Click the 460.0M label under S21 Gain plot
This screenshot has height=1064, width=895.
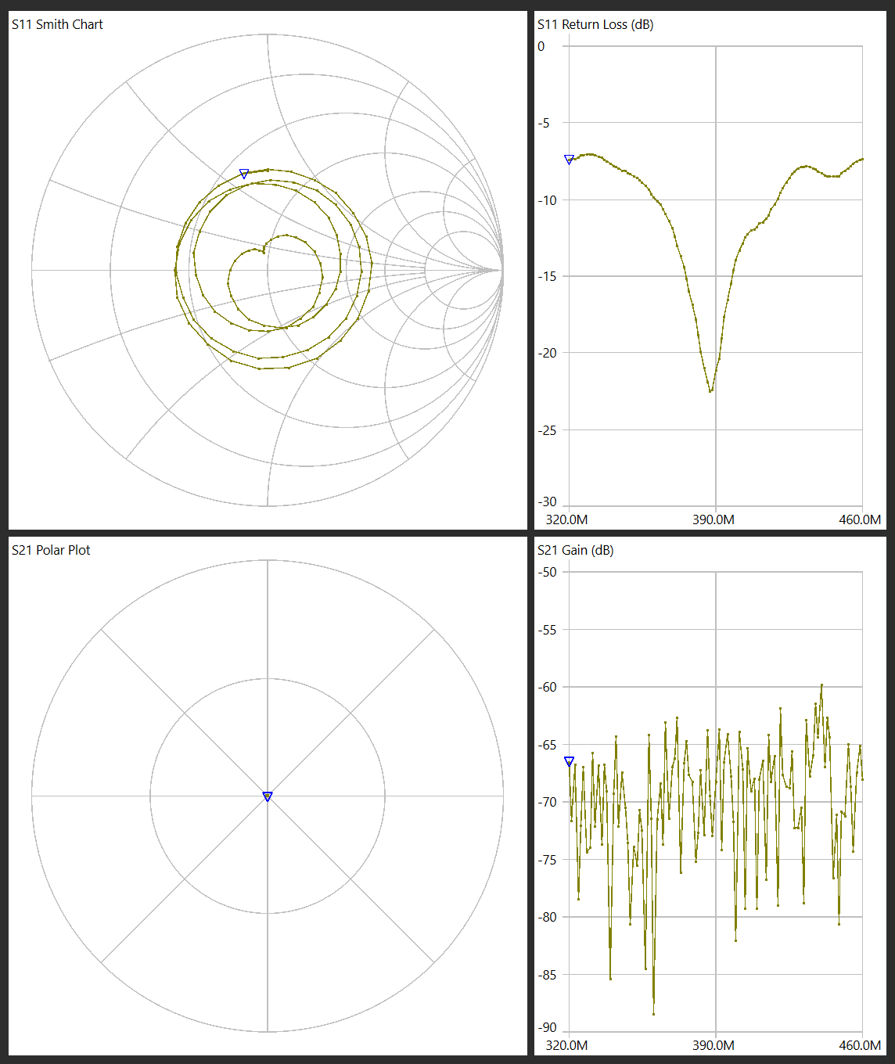tap(859, 1045)
